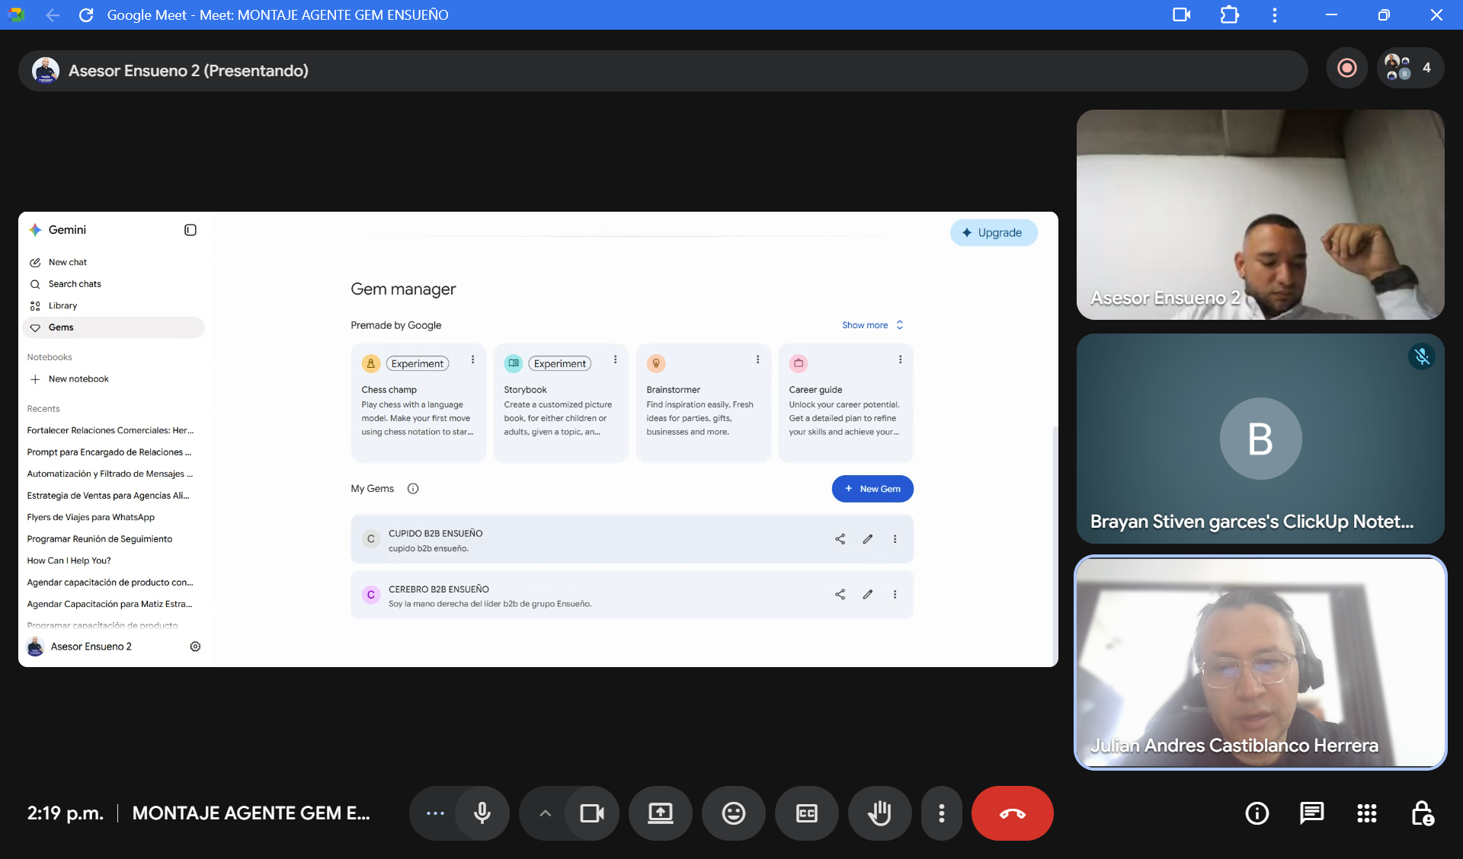1463x859 pixels.
Task: Open meeting details info icon
Action: point(1257,813)
